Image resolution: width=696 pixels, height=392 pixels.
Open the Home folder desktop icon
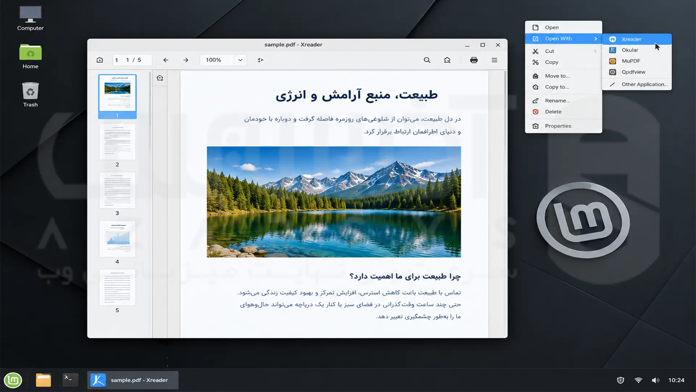30,57
